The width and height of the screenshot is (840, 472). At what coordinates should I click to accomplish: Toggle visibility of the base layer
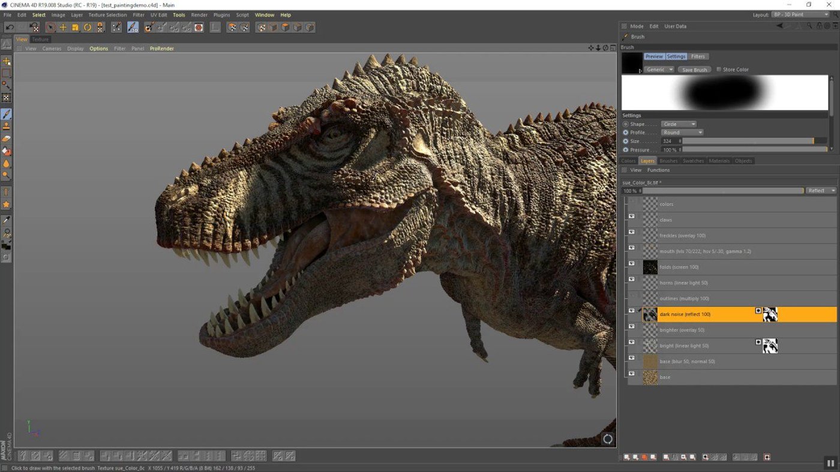pyautogui.click(x=631, y=374)
